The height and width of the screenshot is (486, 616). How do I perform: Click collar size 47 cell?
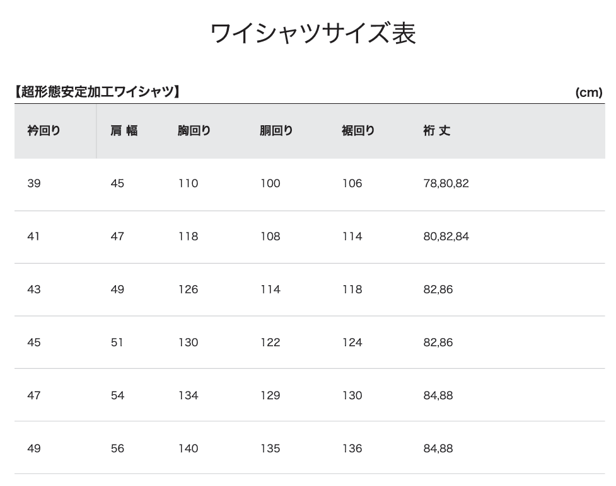pos(34,395)
